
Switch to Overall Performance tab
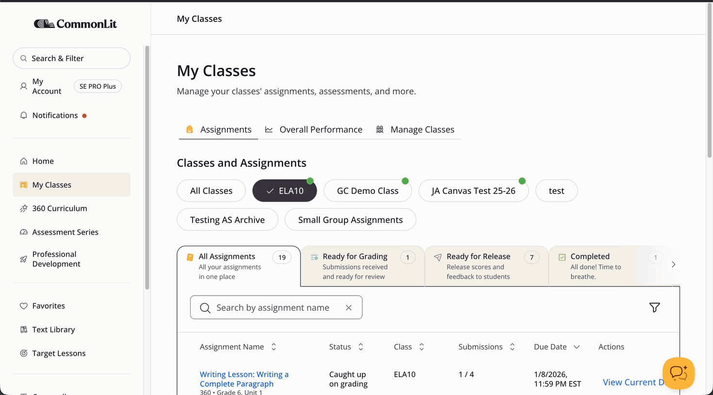pyautogui.click(x=321, y=129)
